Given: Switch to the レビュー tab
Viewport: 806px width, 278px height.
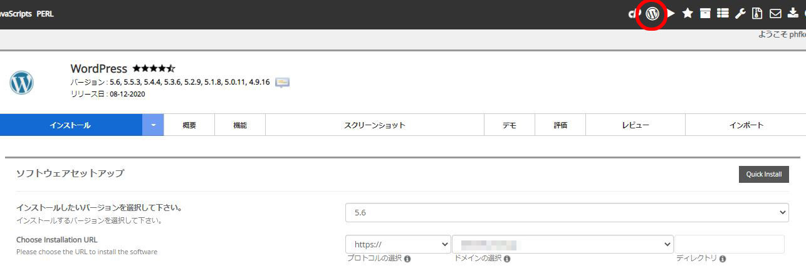Looking at the screenshot, I should (636, 125).
